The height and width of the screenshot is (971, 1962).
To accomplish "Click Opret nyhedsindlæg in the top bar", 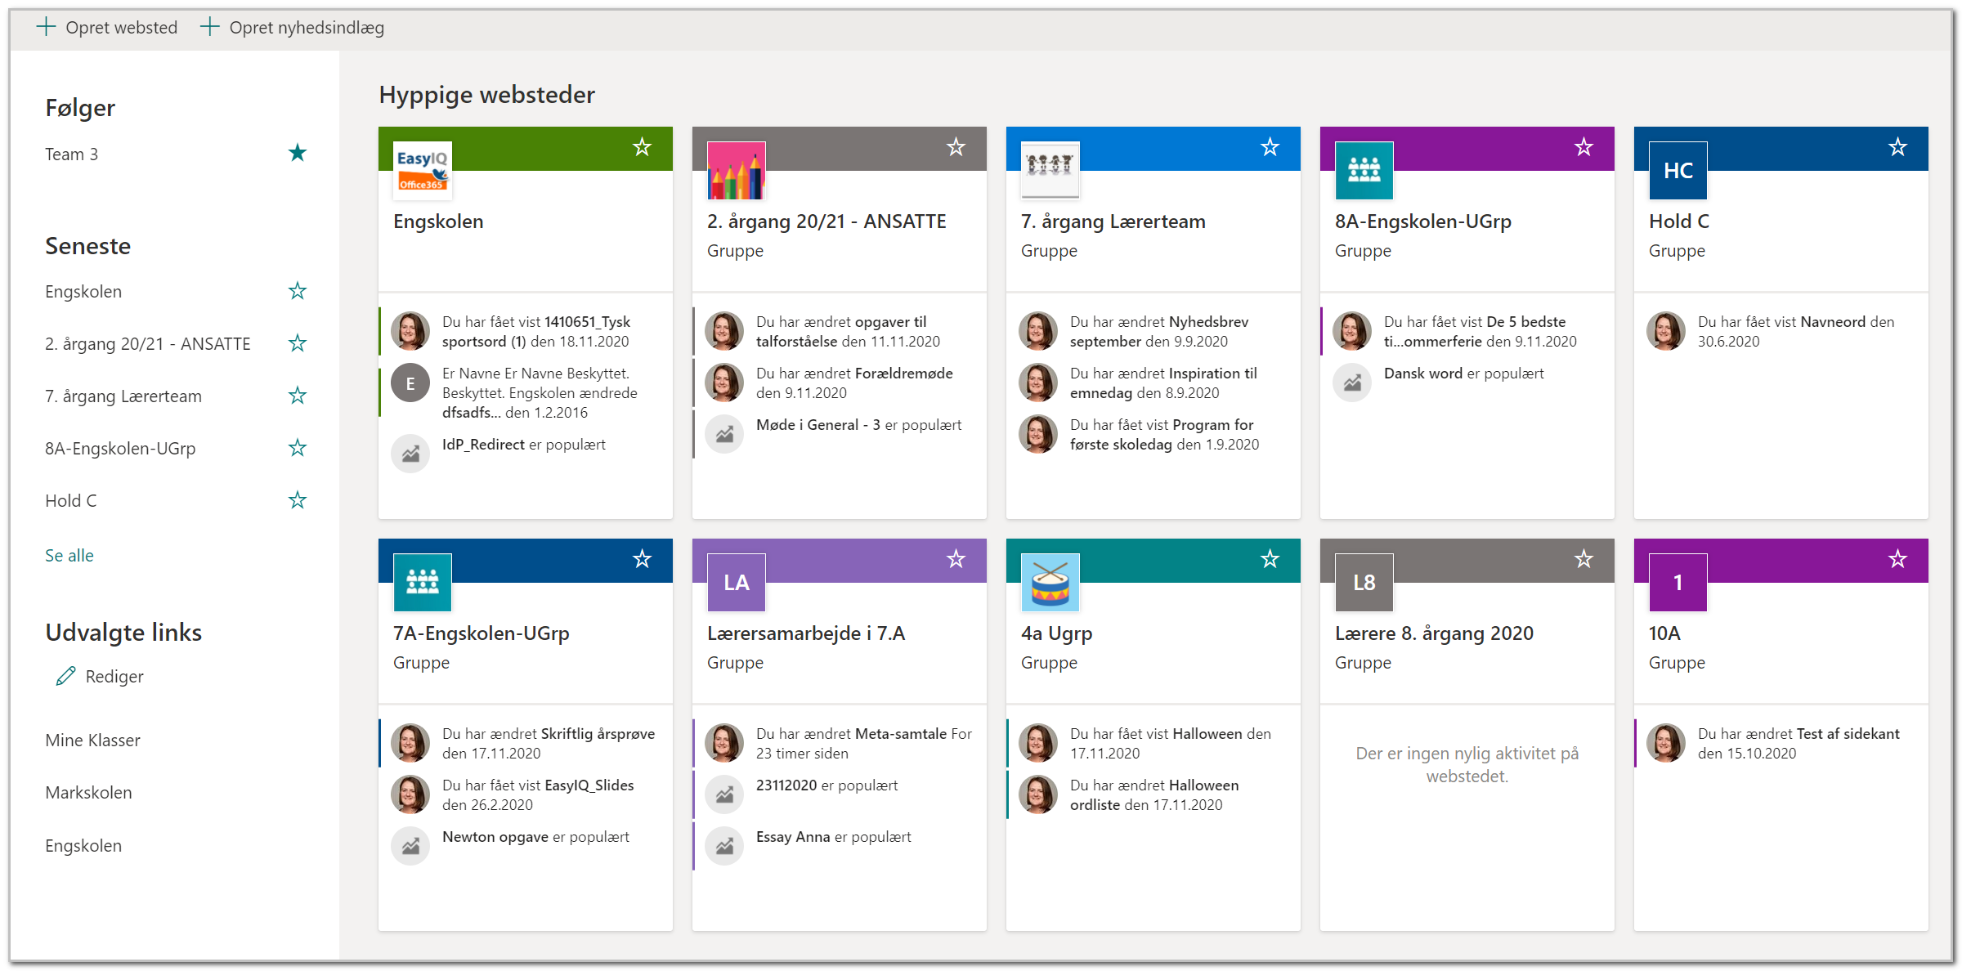I will [293, 27].
